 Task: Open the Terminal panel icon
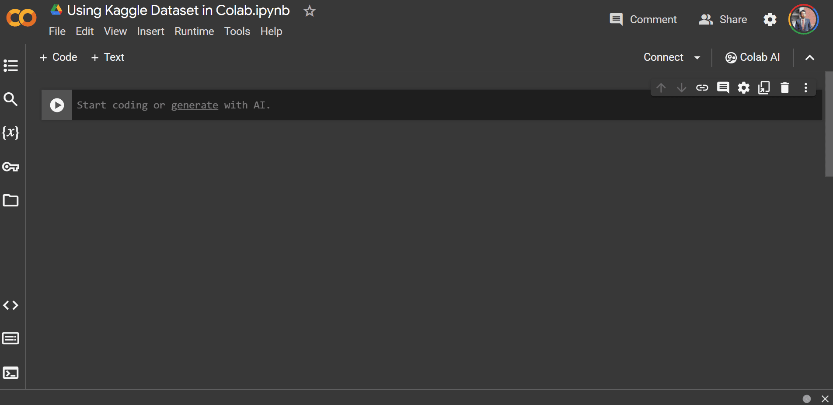pos(10,373)
